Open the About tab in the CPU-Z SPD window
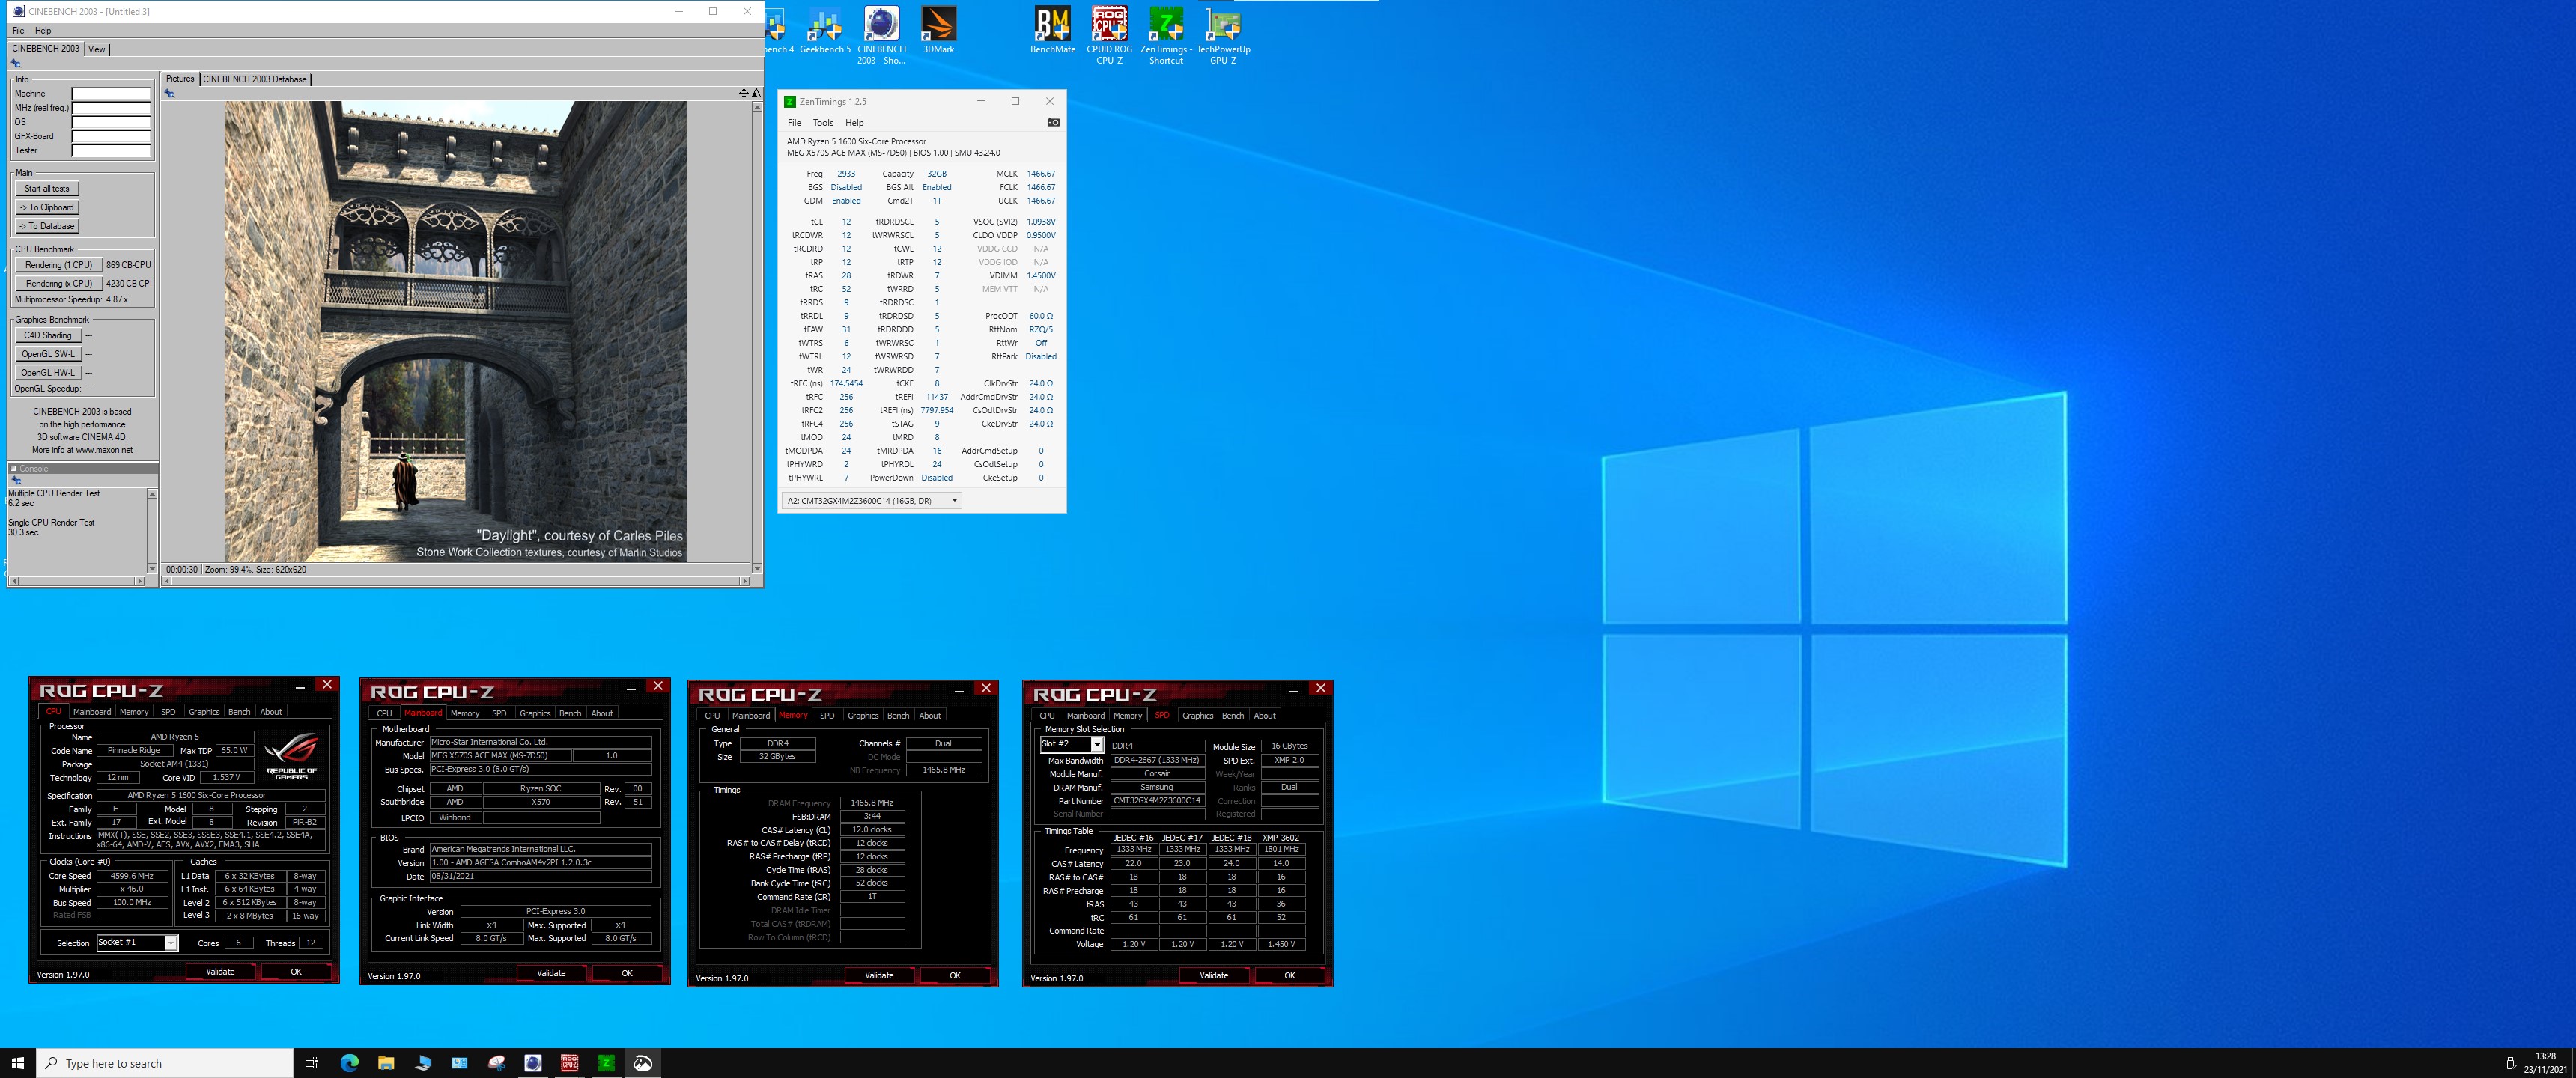The image size is (2576, 1078). (1265, 715)
